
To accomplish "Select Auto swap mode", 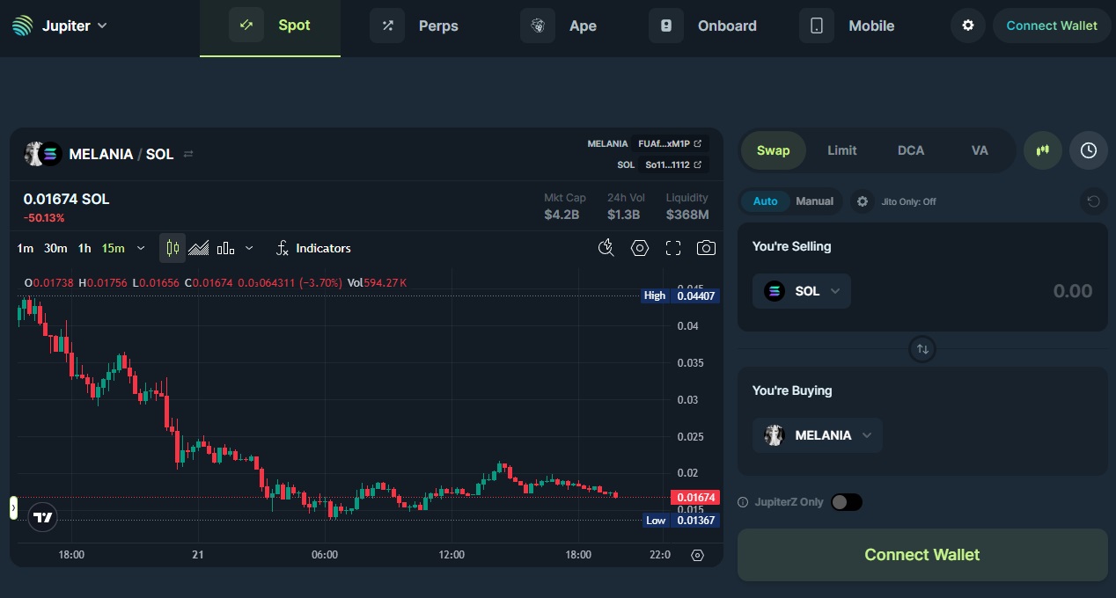I will [766, 201].
